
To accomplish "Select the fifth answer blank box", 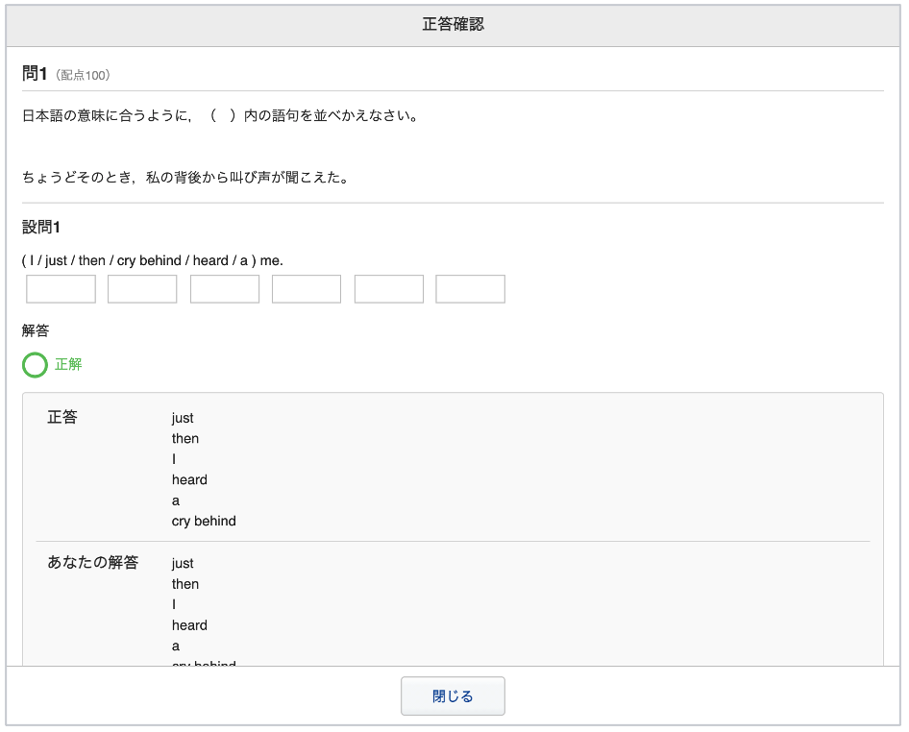I will [x=389, y=288].
